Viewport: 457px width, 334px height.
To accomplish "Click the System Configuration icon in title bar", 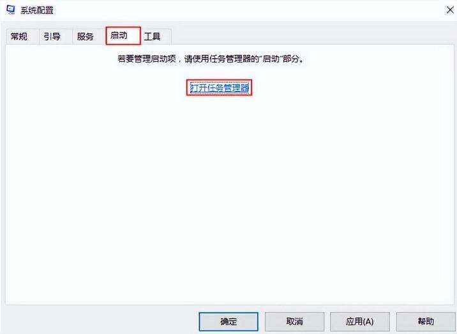I will 10,10.
